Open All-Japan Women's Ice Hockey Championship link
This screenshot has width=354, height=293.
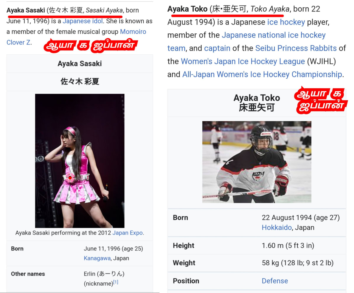(x=262, y=74)
